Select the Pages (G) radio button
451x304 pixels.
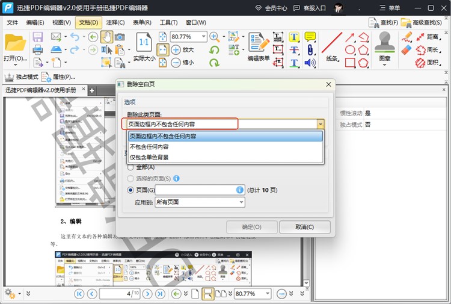click(130, 190)
